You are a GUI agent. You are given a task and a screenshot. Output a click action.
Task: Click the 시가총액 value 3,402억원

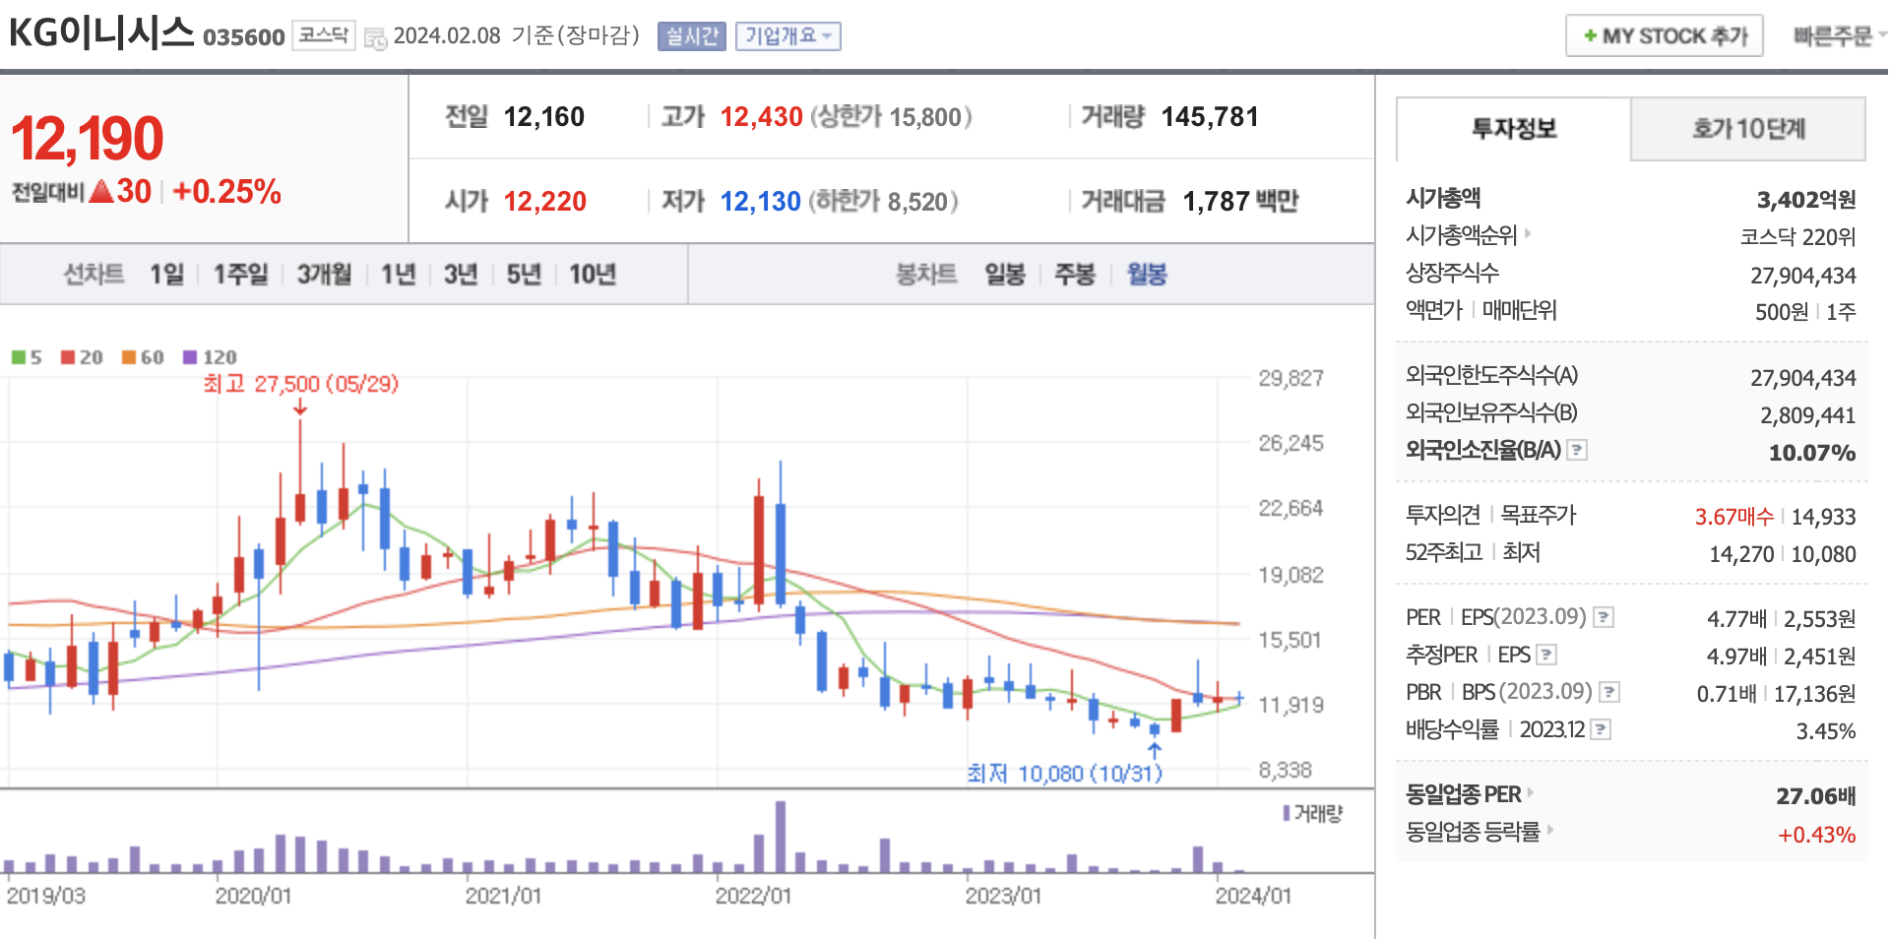(x=1805, y=200)
